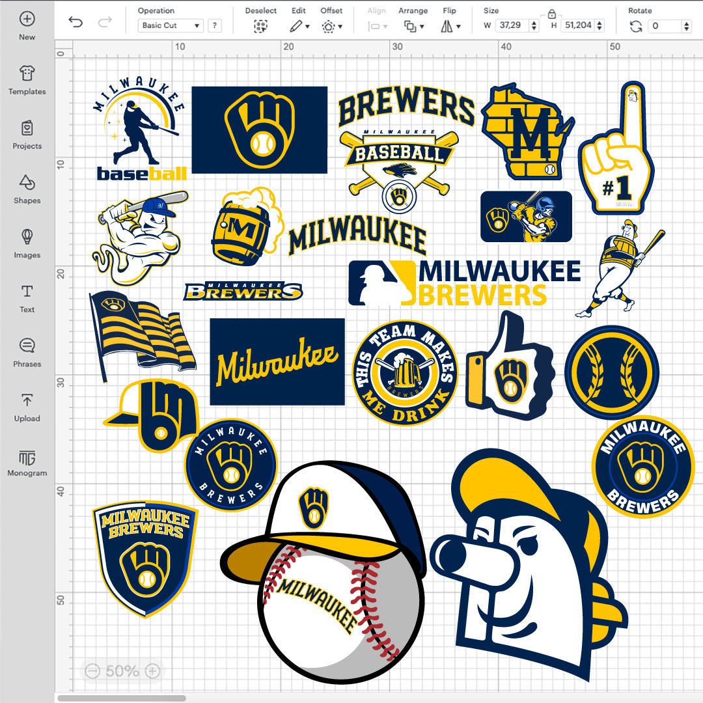Redo the last action
The width and height of the screenshot is (703, 703).
point(105,22)
